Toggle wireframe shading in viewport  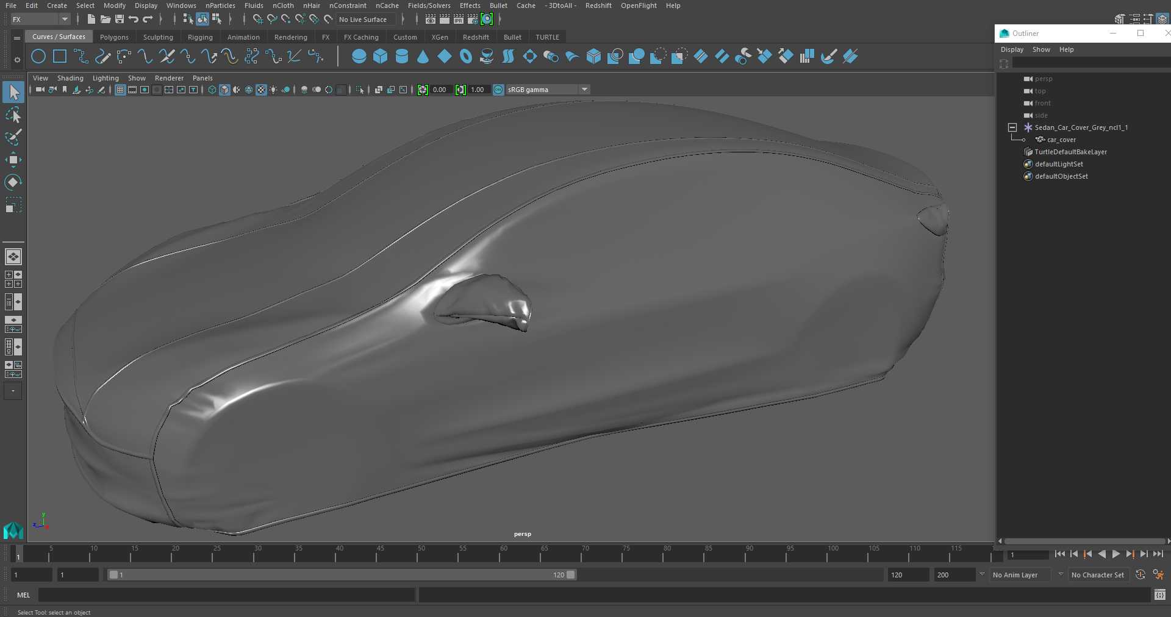tap(212, 90)
